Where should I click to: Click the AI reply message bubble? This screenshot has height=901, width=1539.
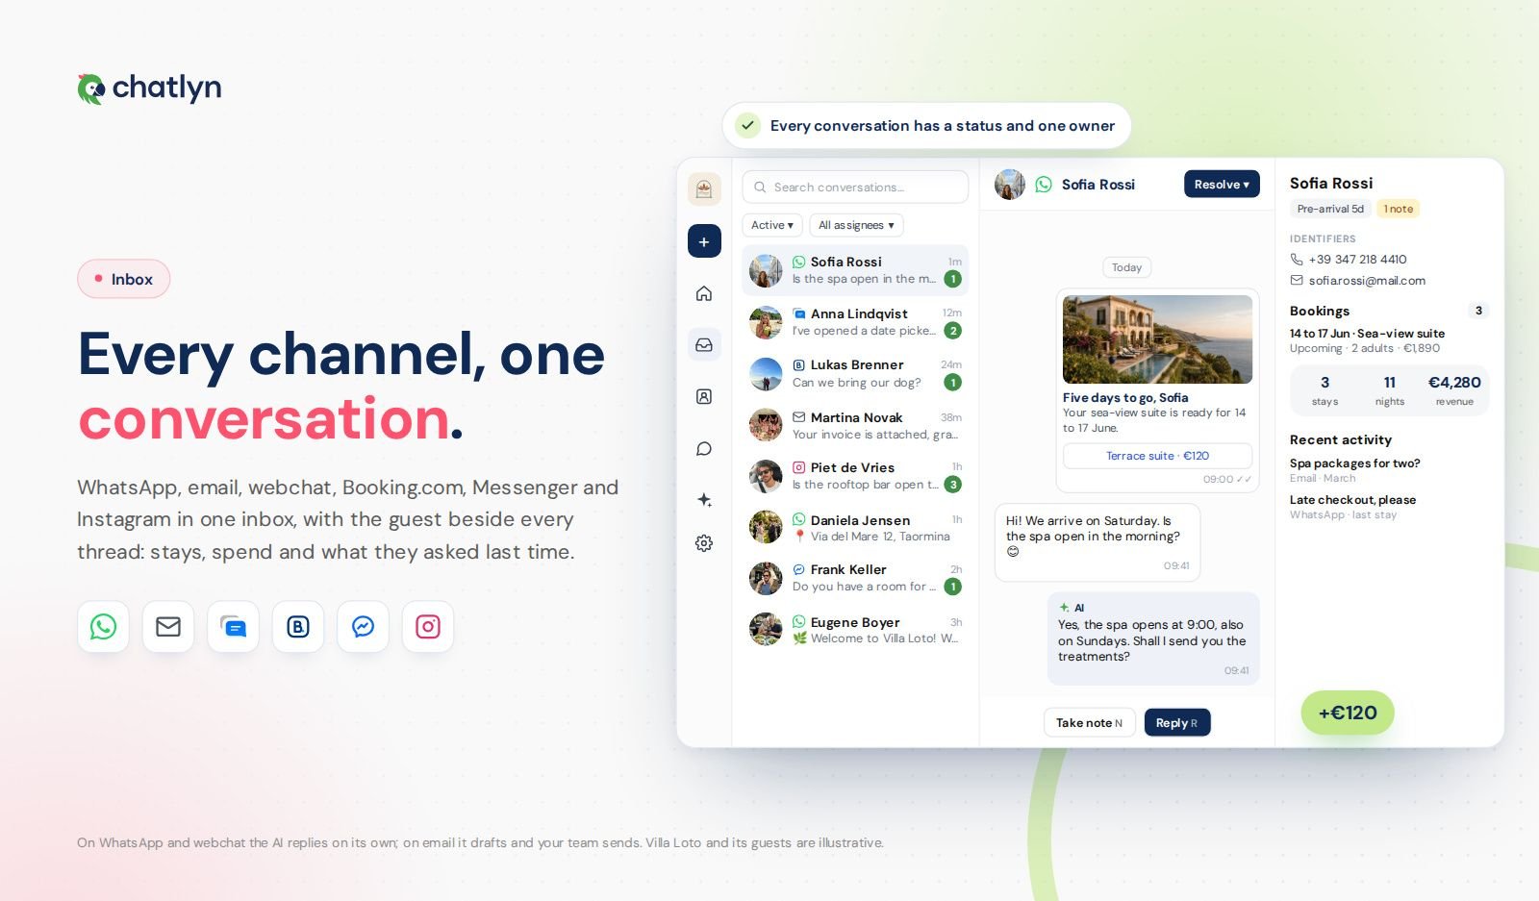[1153, 638]
